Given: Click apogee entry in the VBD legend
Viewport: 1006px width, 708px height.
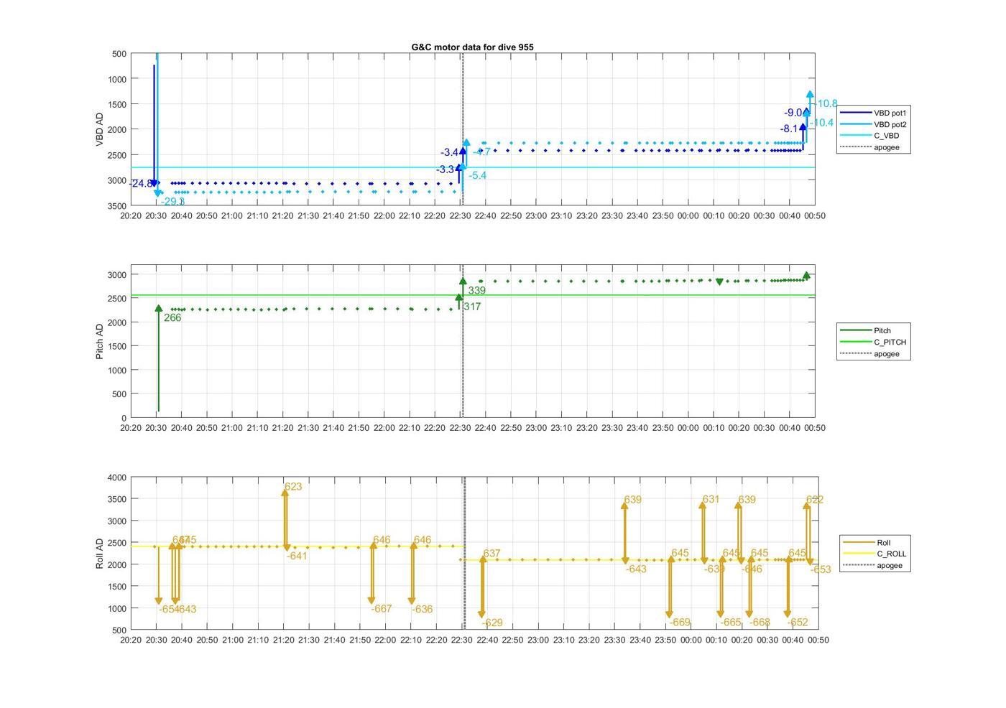Looking at the screenshot, I should (869, 147).
